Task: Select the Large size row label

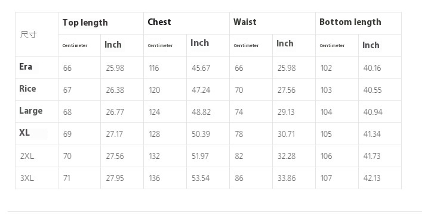Action: click(x=30, y=111)
